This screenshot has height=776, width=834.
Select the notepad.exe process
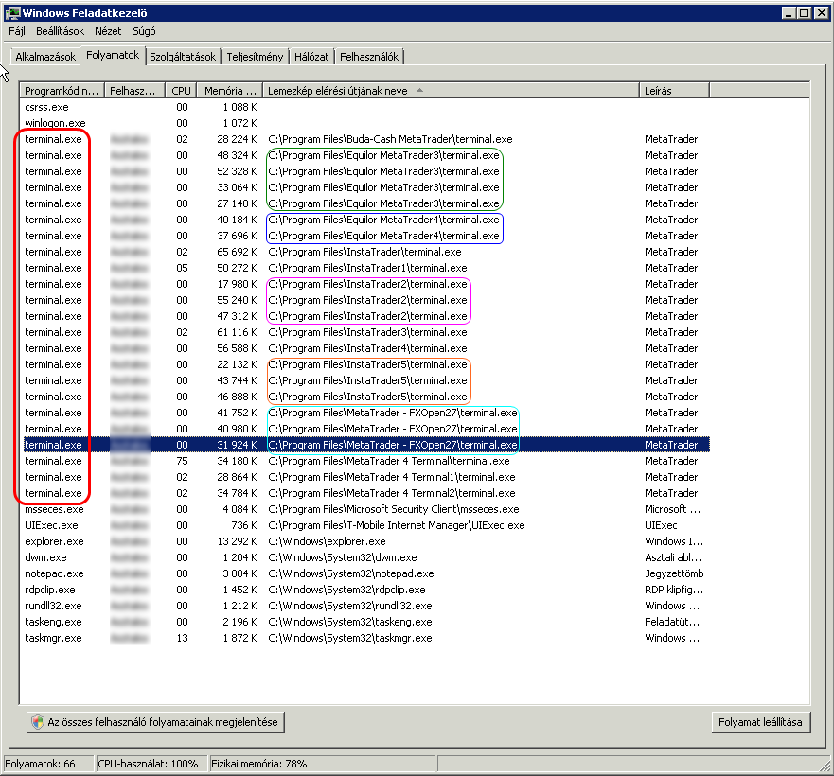(366, 573)
